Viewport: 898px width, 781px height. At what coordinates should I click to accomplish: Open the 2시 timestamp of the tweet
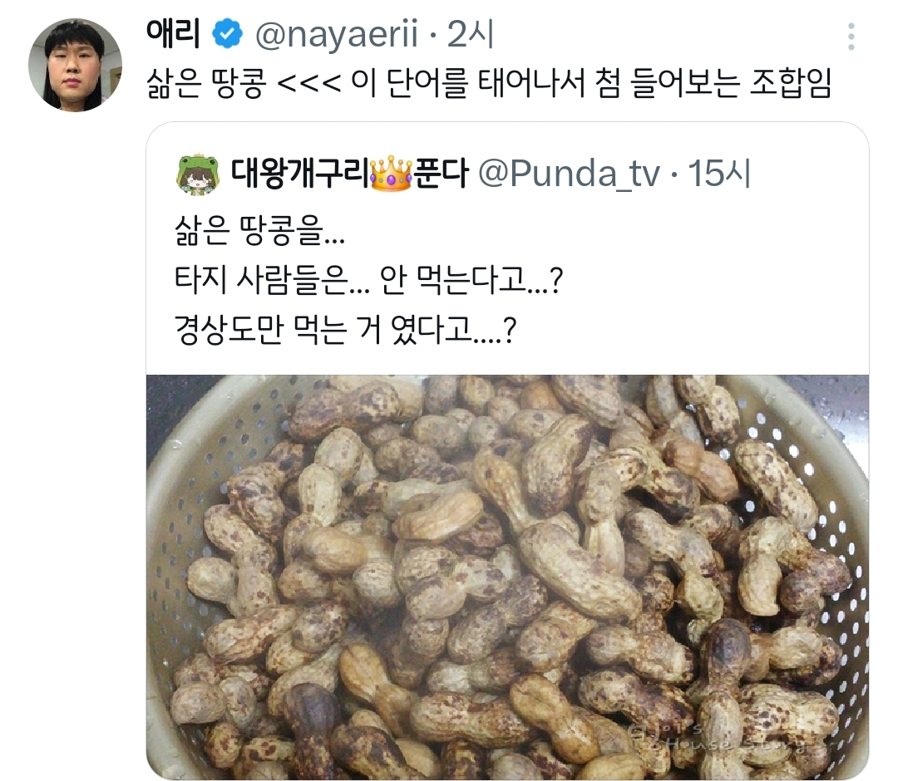[470, 34]
